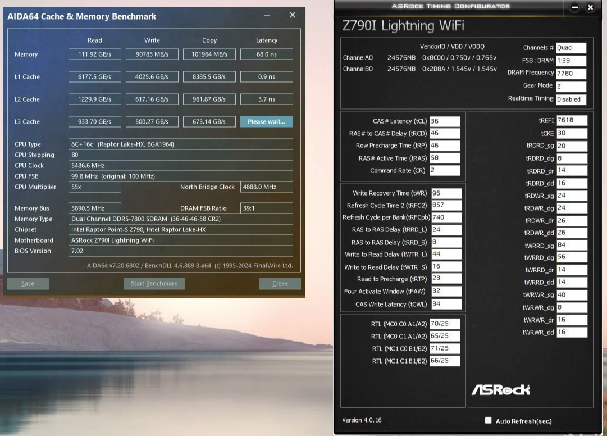607x436 pixels.
Task: Click the Start Benchmark button
Action: (x=154, y=283)
